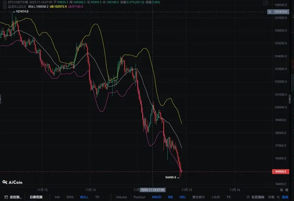Toggle the TD indicator
The height and width of the screenshot is (201, 294).
[x=97, y=197]
